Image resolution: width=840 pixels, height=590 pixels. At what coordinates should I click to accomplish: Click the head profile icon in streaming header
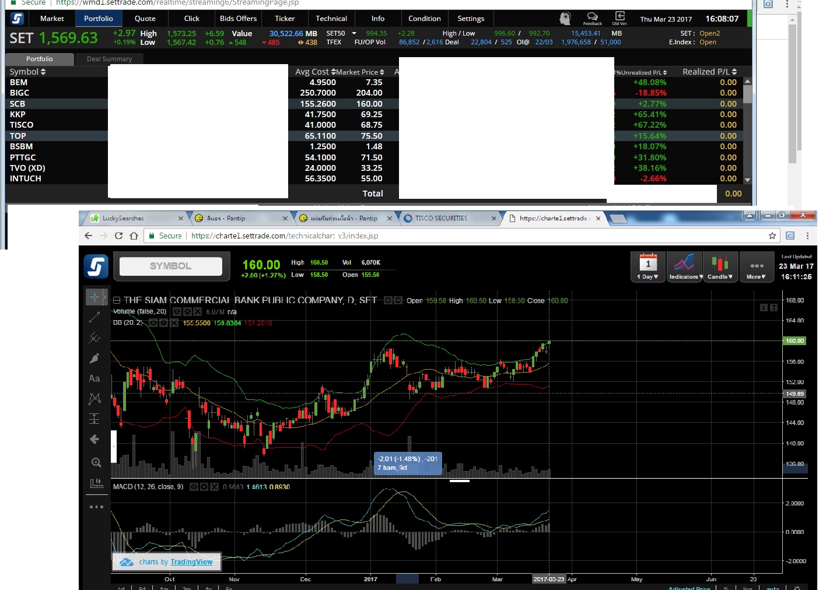[565, 19]
